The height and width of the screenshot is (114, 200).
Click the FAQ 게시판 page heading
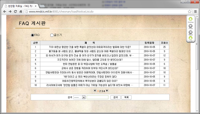32,23
